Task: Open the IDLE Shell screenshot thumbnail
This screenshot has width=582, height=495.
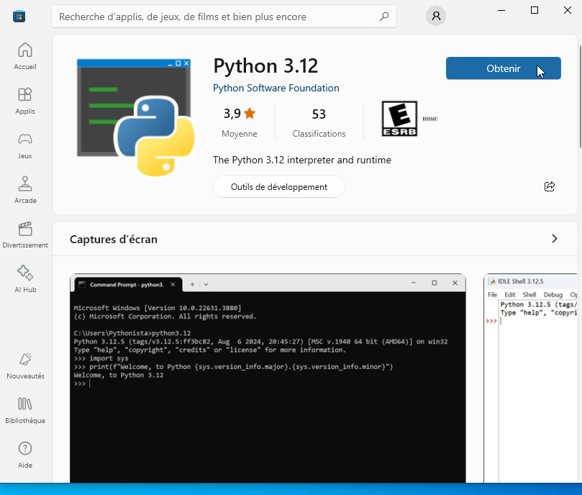Action: tap(531, 378)
